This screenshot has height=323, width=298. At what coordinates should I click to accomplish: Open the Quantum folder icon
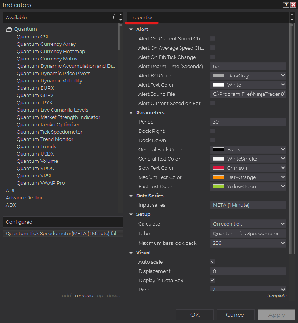(8, 29)
